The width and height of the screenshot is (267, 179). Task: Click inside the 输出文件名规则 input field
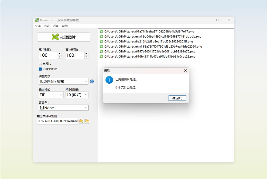click(x=56, y=121)
